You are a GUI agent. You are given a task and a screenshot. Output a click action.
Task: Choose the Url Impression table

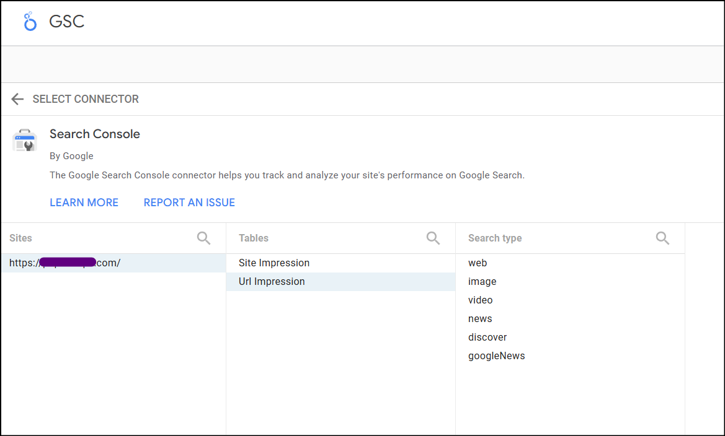pyautogui.click(x=340, y=282)
